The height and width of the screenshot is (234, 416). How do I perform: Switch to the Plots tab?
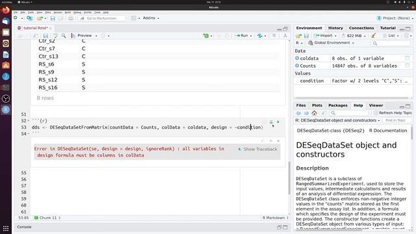coord(317,105)
